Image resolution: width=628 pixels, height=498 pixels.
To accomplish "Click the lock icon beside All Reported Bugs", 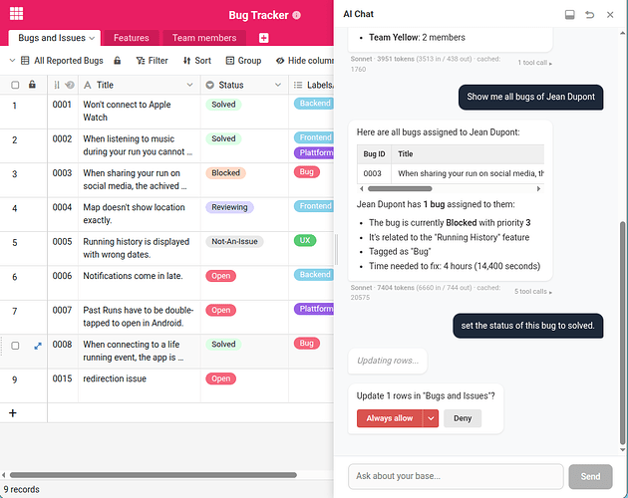I will (118, 61).
